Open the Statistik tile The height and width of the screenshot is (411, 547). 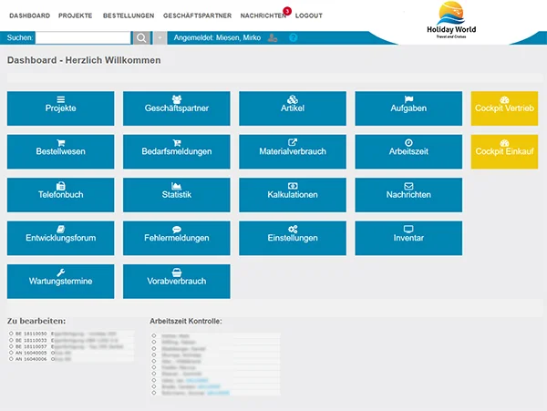click(177, 195)
